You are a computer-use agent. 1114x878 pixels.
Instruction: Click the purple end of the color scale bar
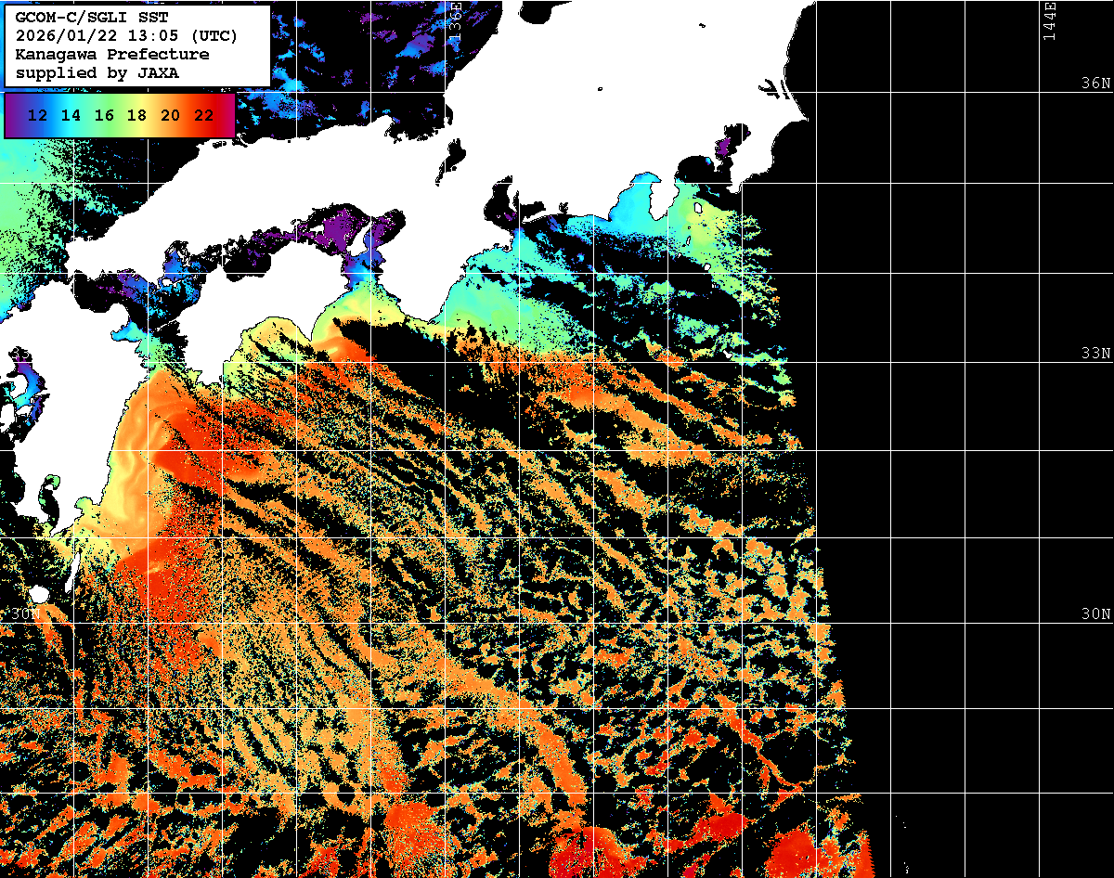click(11, 116)
